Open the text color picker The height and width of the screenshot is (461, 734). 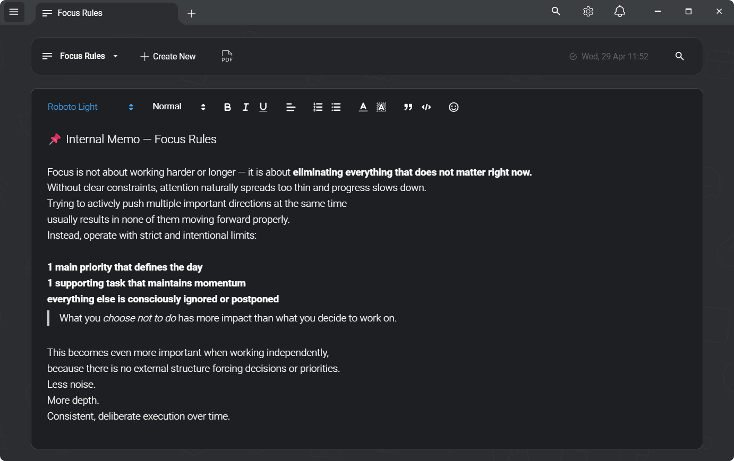tap(363, 107)
